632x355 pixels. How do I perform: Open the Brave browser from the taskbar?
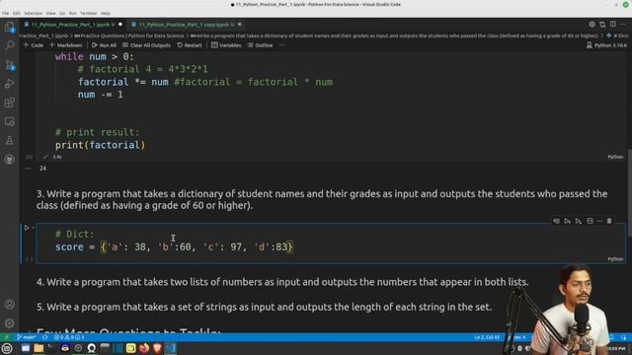(x=157, y=348)
